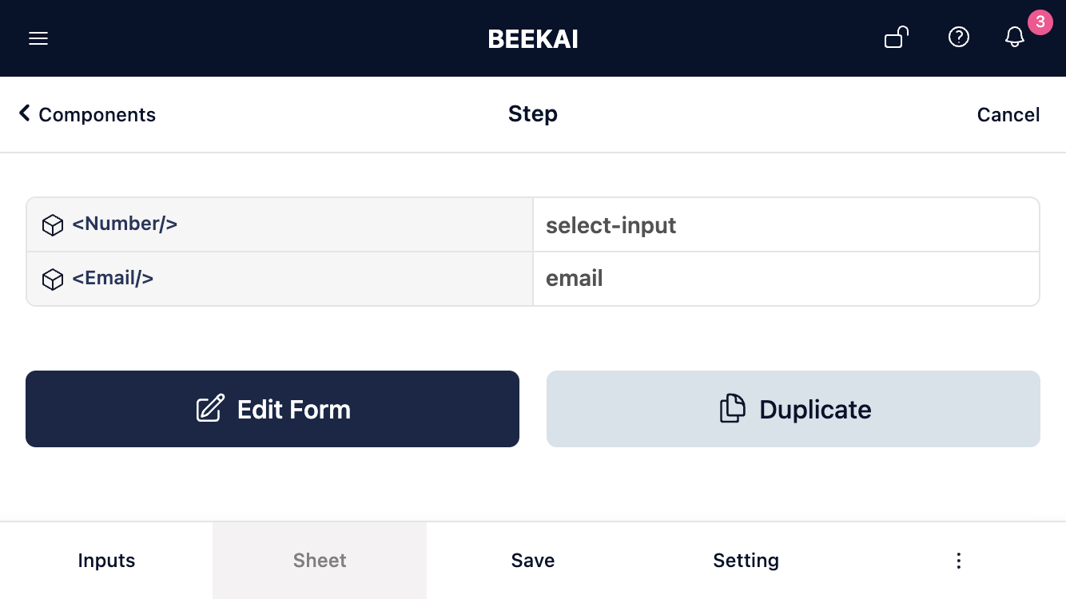Click the BEEKAI logo title
The width and height of the screenshot is (1066, 599).
533,38
